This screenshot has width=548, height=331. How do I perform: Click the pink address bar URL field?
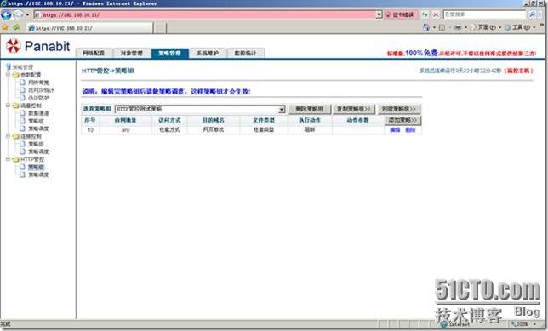click(x=205, y=14)
